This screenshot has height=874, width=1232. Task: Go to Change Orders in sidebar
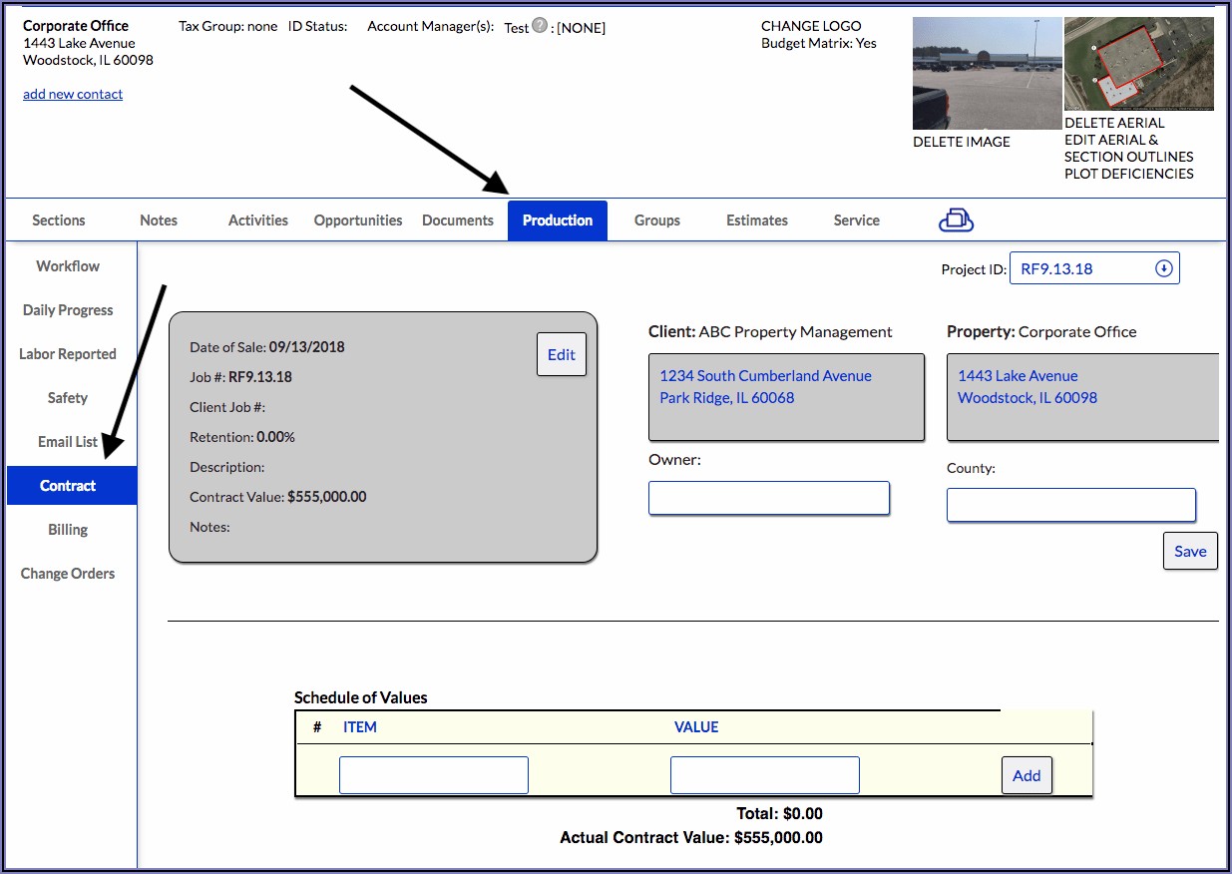68,574
